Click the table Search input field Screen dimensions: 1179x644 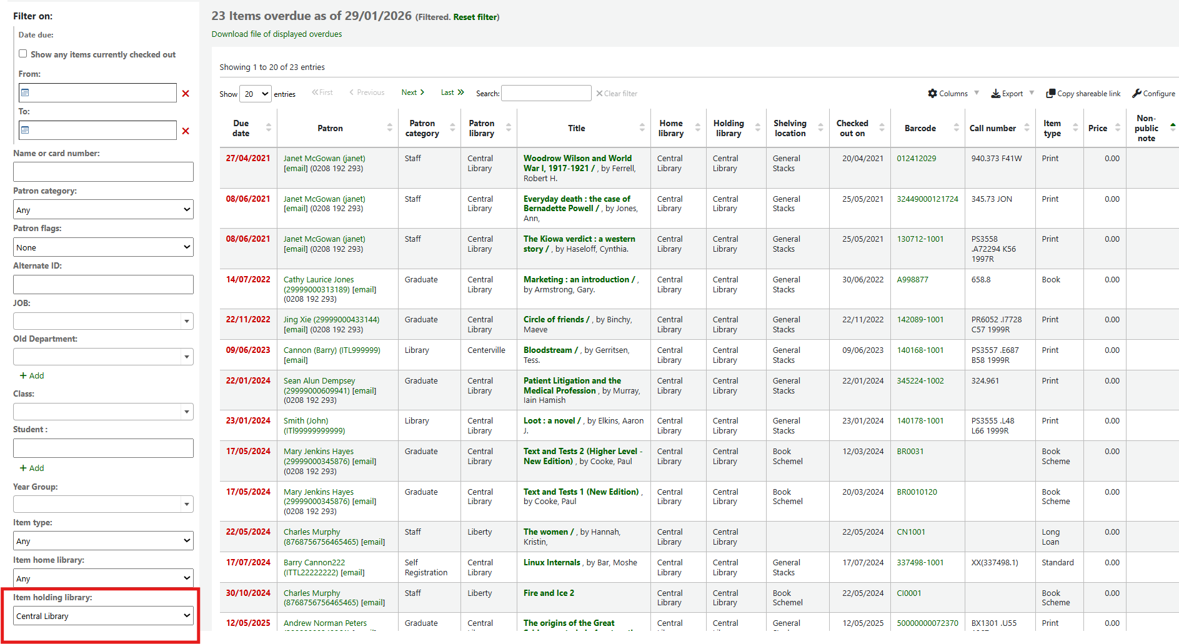[x=546, y=94]
